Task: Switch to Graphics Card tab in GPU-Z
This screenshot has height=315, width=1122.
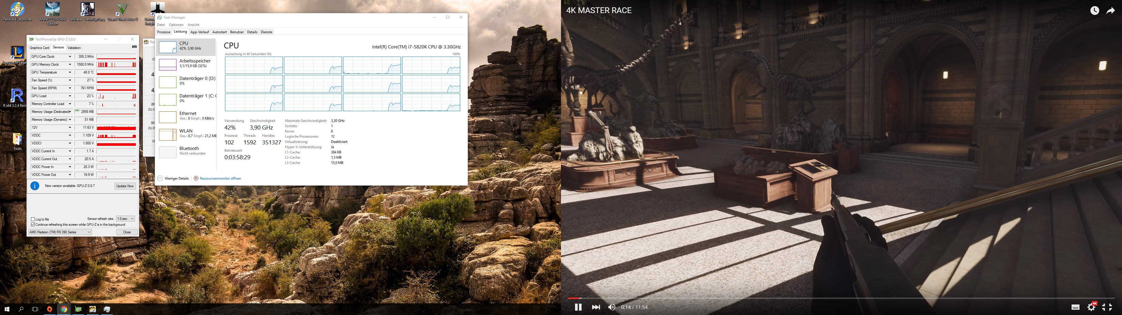Action: (x=39, y=48)
